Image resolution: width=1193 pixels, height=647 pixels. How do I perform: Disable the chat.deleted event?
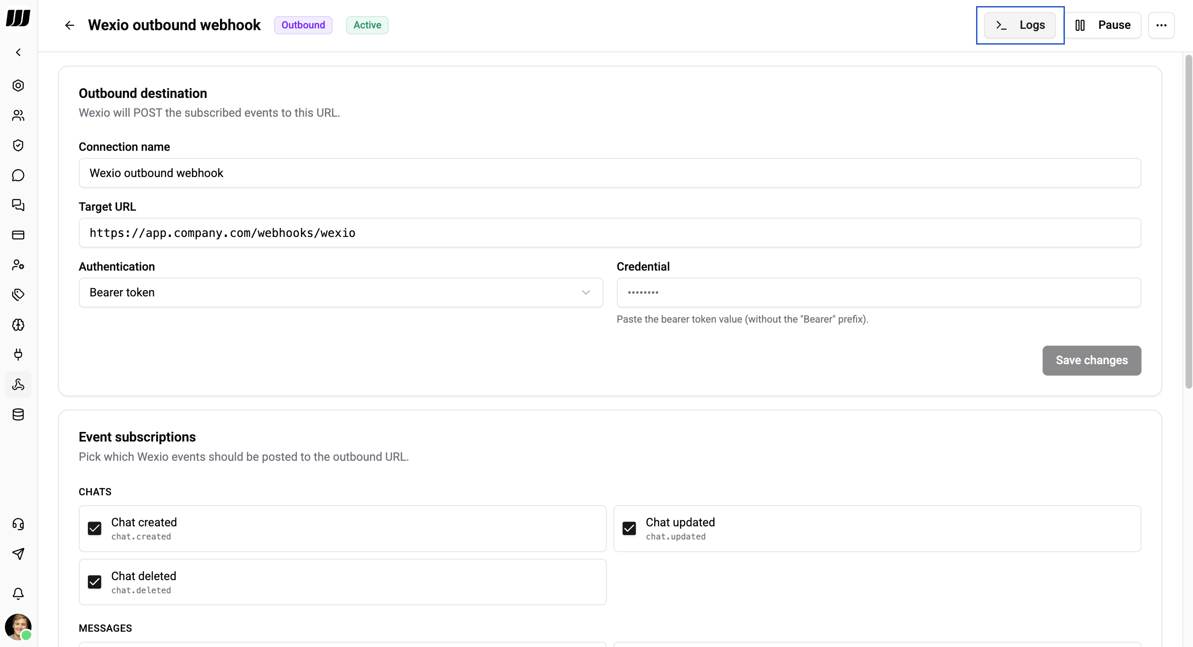(x=94, y=582)
